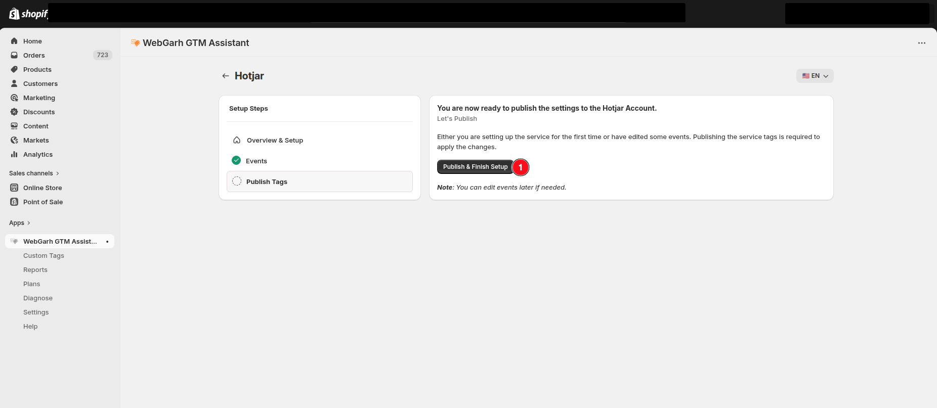Click the Online Store label

[x=42, y=188]
